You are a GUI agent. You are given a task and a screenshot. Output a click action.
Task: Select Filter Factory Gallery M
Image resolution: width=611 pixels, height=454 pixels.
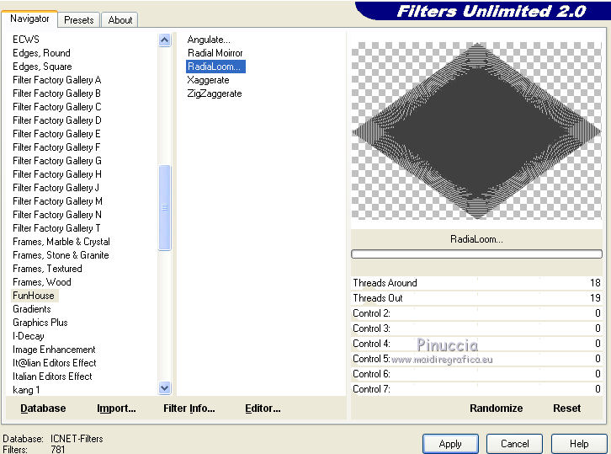point(58,201)
